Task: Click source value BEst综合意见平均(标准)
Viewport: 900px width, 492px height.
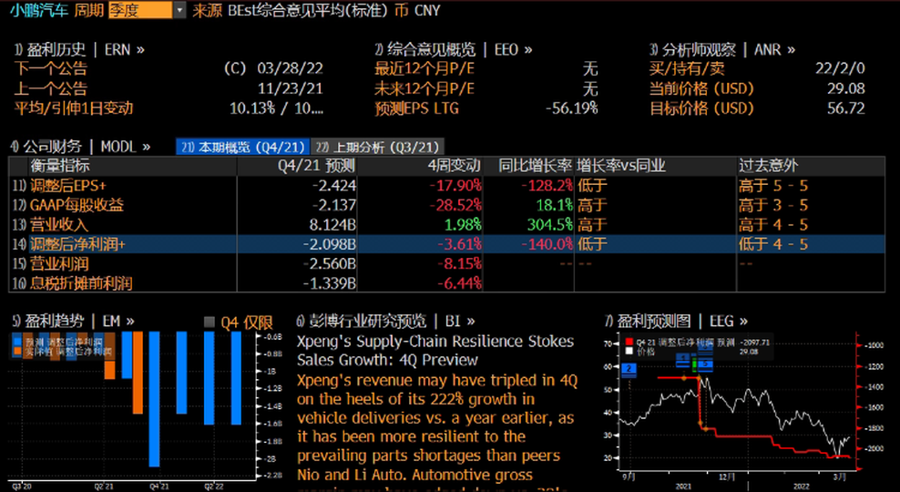Action: tap(308, 10)
